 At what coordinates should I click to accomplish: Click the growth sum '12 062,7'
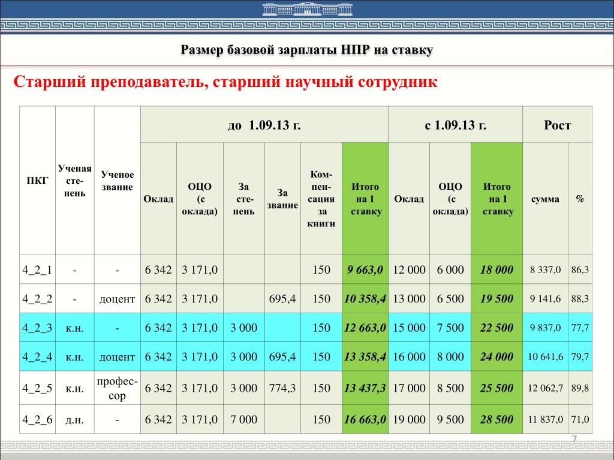tap(545, 388)
